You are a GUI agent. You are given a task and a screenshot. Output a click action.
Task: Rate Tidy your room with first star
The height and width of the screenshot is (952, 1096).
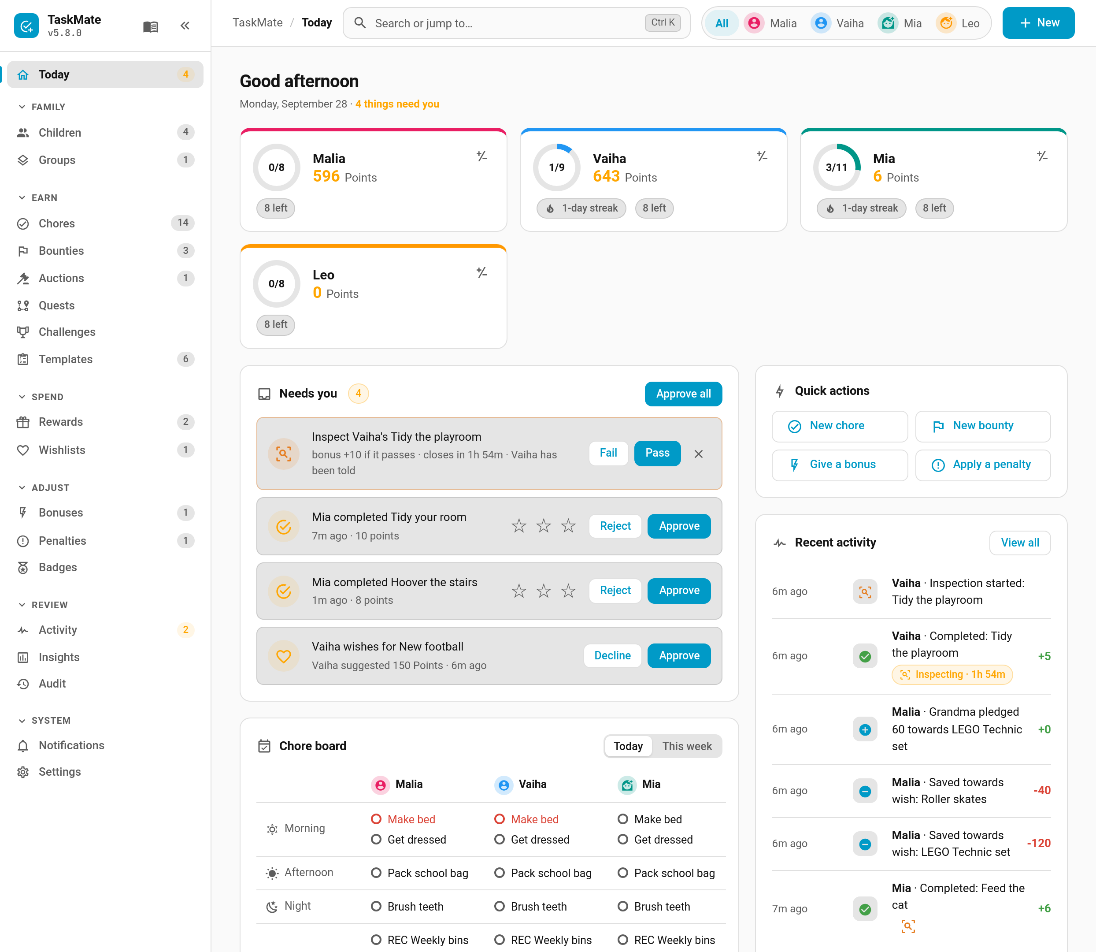[519, 526]
